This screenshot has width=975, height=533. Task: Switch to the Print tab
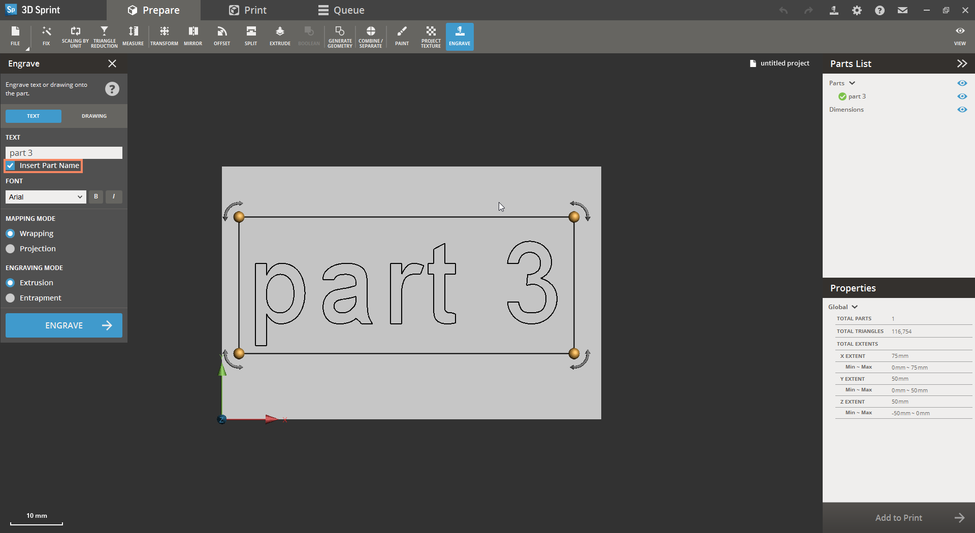[248, 10]
